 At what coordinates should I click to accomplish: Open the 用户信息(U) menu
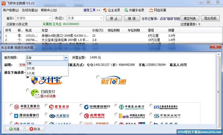pyautogui.click(x=11, y=10)
